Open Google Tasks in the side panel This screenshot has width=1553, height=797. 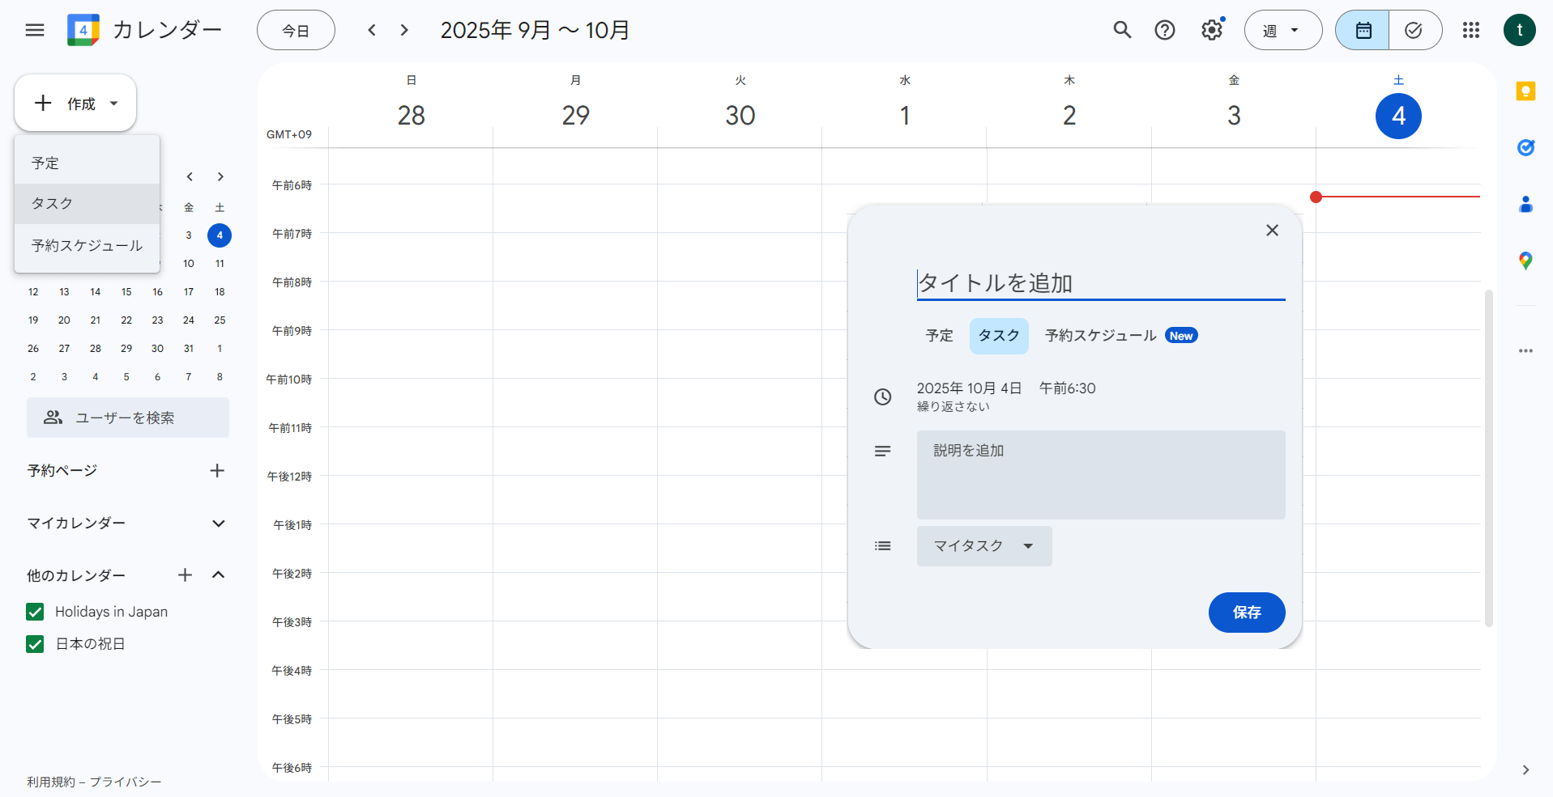pos(1525,148)
